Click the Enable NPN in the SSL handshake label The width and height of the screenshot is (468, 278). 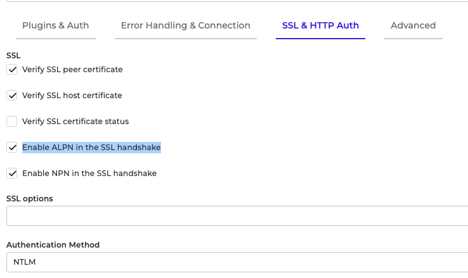pyautogui.click(x=89, y=173)
